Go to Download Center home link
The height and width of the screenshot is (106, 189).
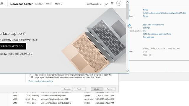[x=22, y=4]
